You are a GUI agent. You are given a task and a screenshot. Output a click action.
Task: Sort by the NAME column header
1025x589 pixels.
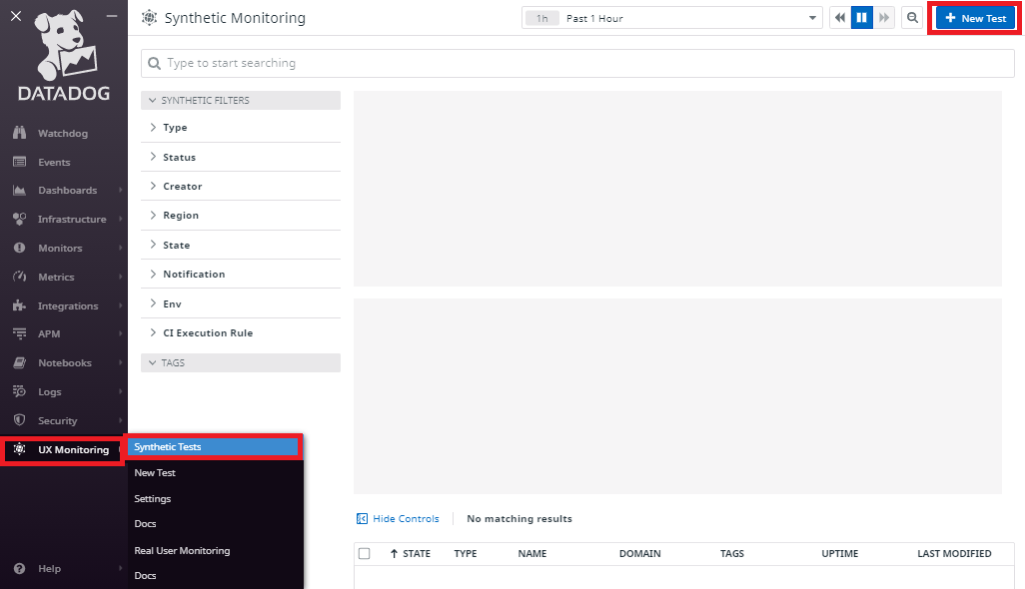tap(532, 554)
